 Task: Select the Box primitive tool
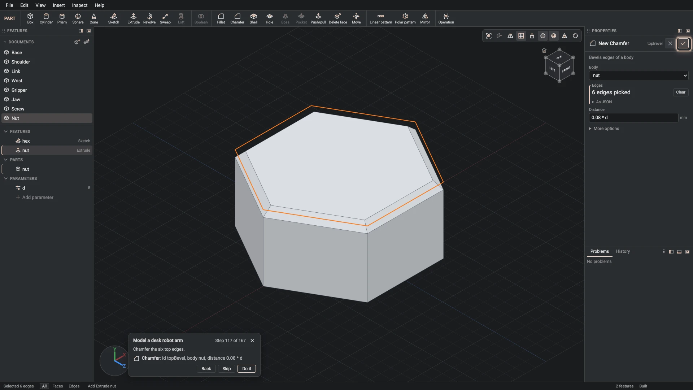[x=30, y=18]
